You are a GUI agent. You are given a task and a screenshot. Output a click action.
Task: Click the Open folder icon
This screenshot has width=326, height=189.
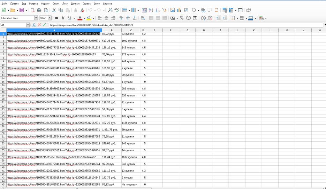(x=13, y=10)
